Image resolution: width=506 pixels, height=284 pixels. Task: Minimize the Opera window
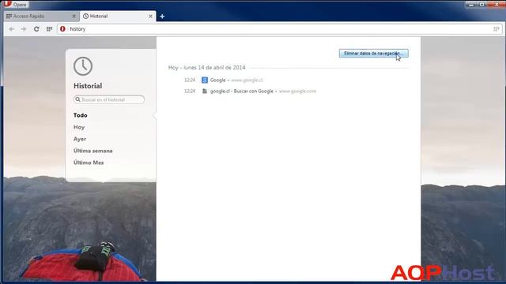pyautogui.click(x=471, y=5)
